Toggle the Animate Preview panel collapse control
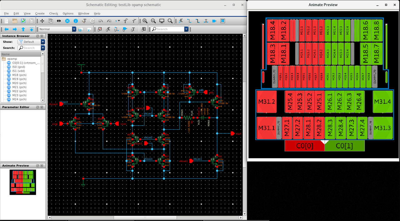Image resolution: width=400 pixels, height=221 pixels. pyautogui.click(x=37, y=166)
